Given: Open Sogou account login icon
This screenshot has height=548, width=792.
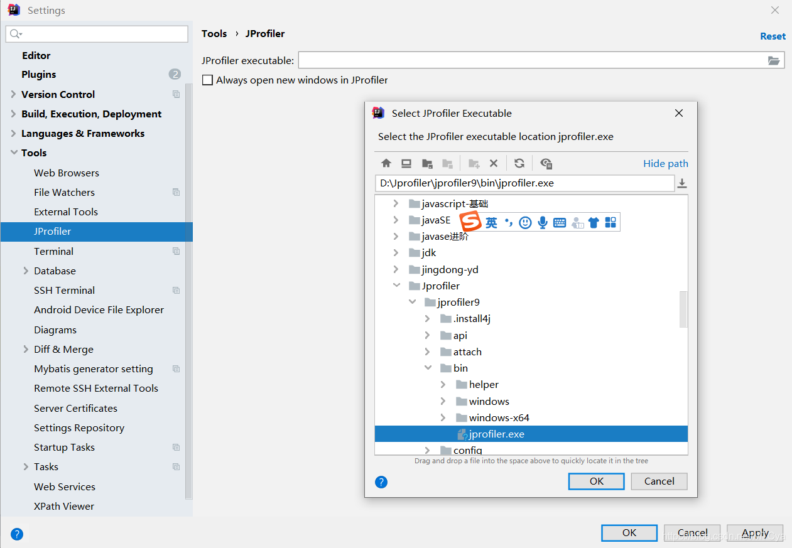Looking at the screenshot, I should pos(577,222).
